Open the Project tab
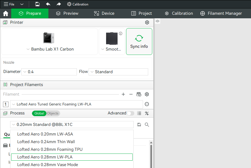Viewport: 251px width, 168px height. [x=142, y=13]
